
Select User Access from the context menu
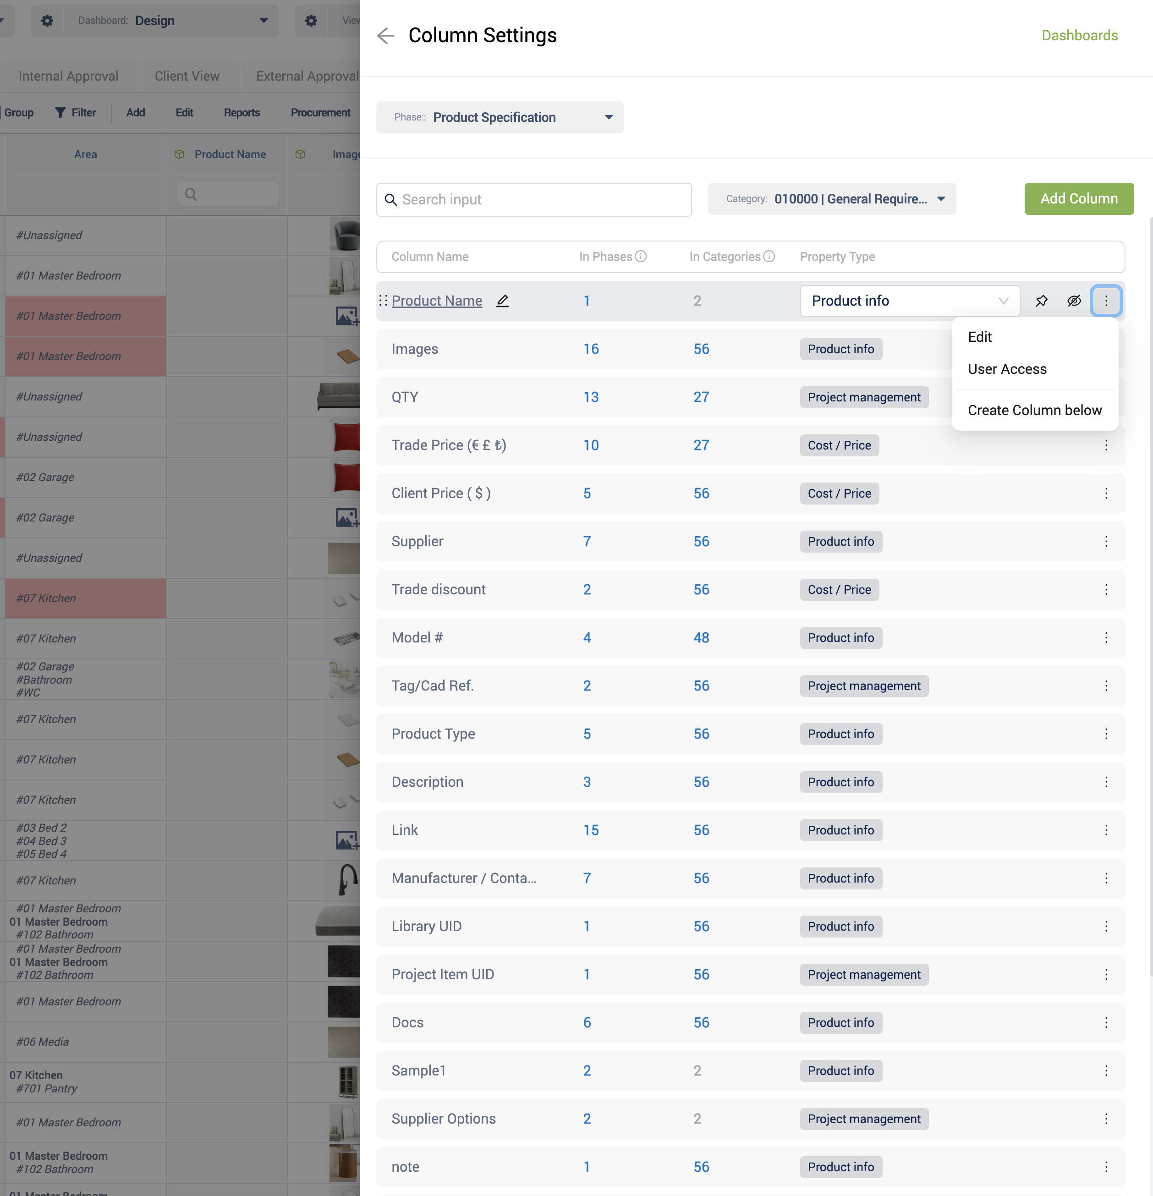[1007, 369]
